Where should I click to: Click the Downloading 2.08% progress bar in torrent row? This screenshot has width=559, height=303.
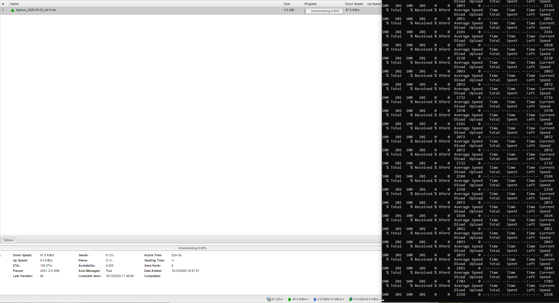(x=324, y=11)
